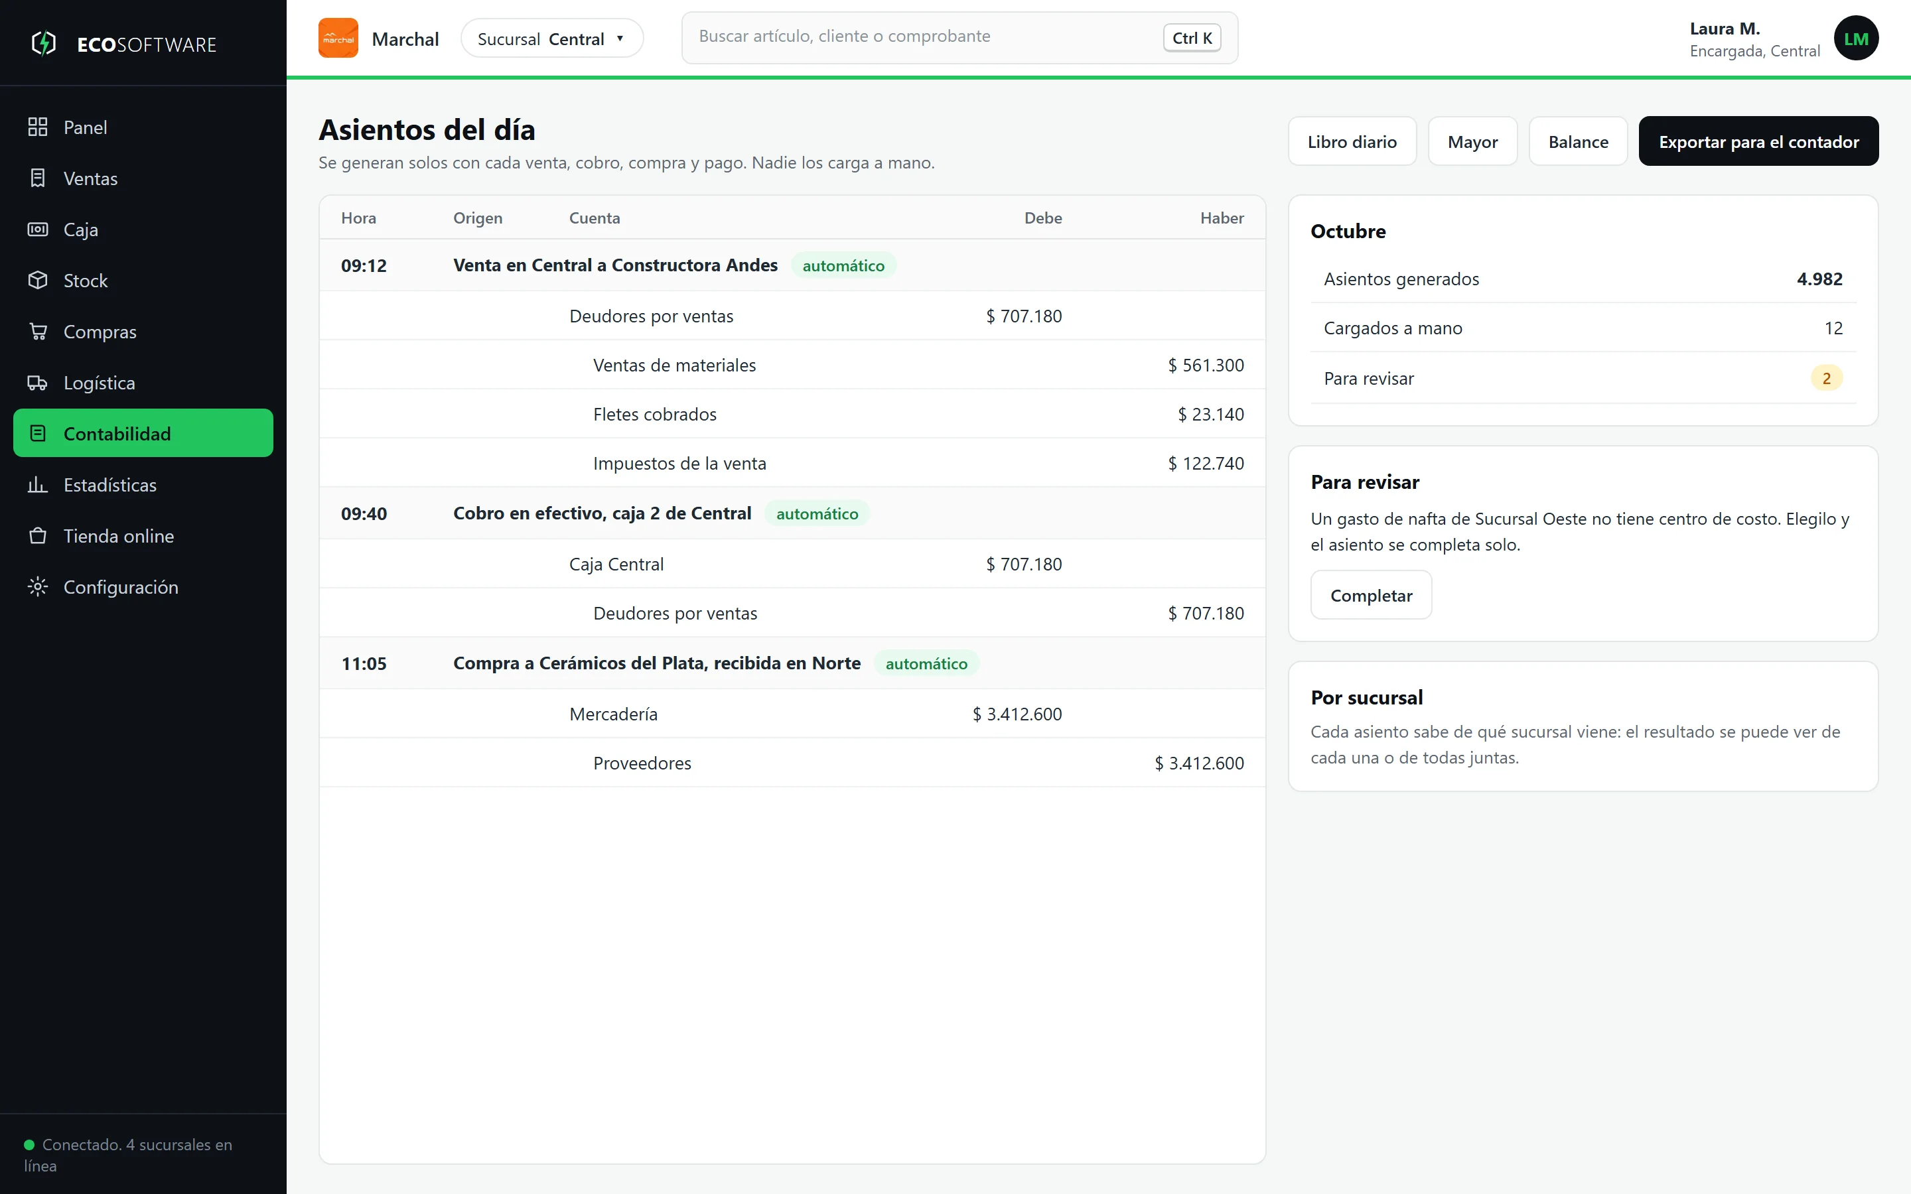This screenshot has height=1194, width=1911.
Task: Click the Cuenta column header
Action: tap(595, 218)
